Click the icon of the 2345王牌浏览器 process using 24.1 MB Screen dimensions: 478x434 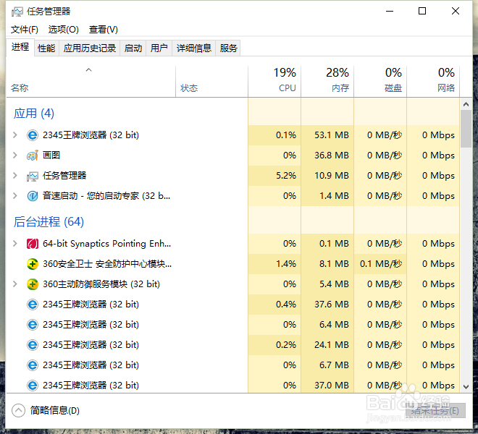tap(33, 345)
